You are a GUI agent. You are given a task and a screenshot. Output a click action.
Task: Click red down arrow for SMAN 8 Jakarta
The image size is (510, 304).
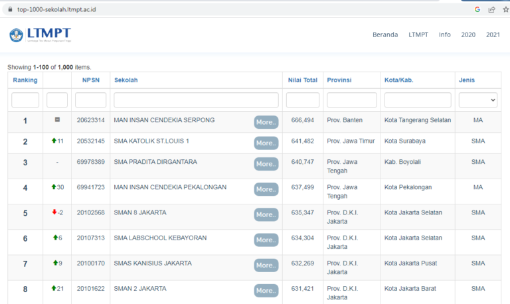coord(54,212)
